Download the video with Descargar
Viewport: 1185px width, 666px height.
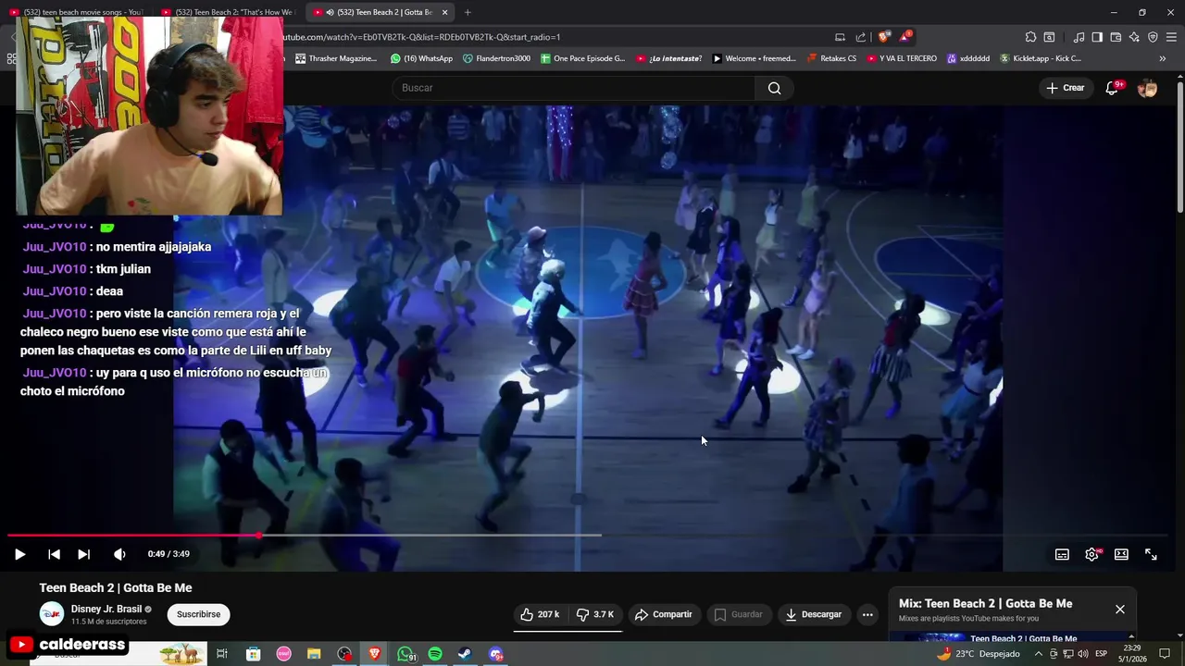click(x=814, y=614)
